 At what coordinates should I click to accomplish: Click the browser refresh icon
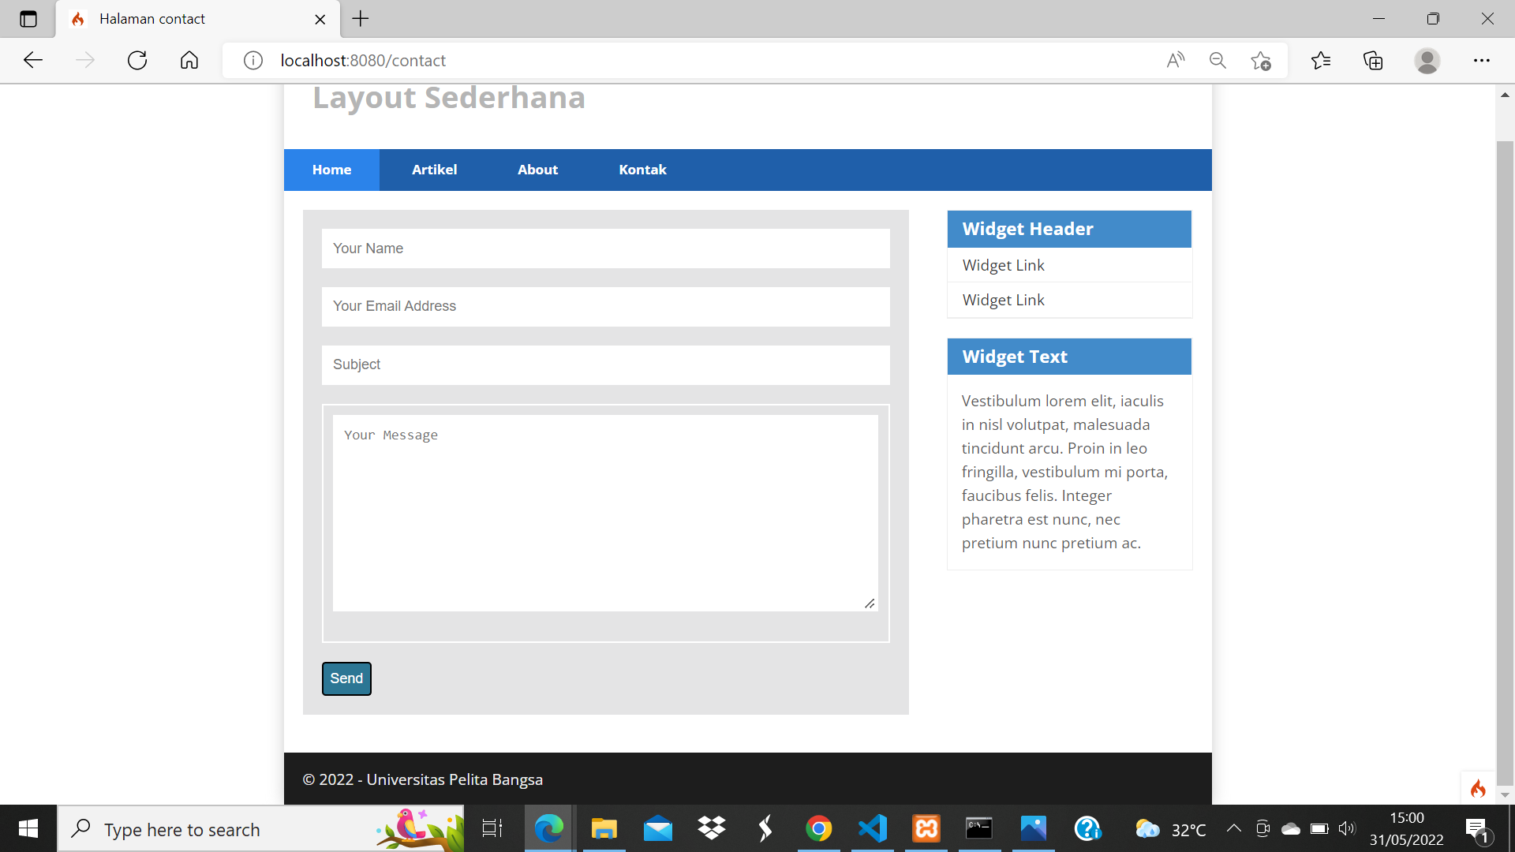[x=137, y=61]
